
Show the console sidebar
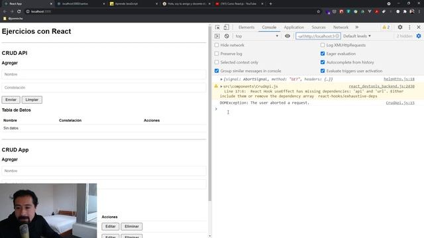point(217,36)
